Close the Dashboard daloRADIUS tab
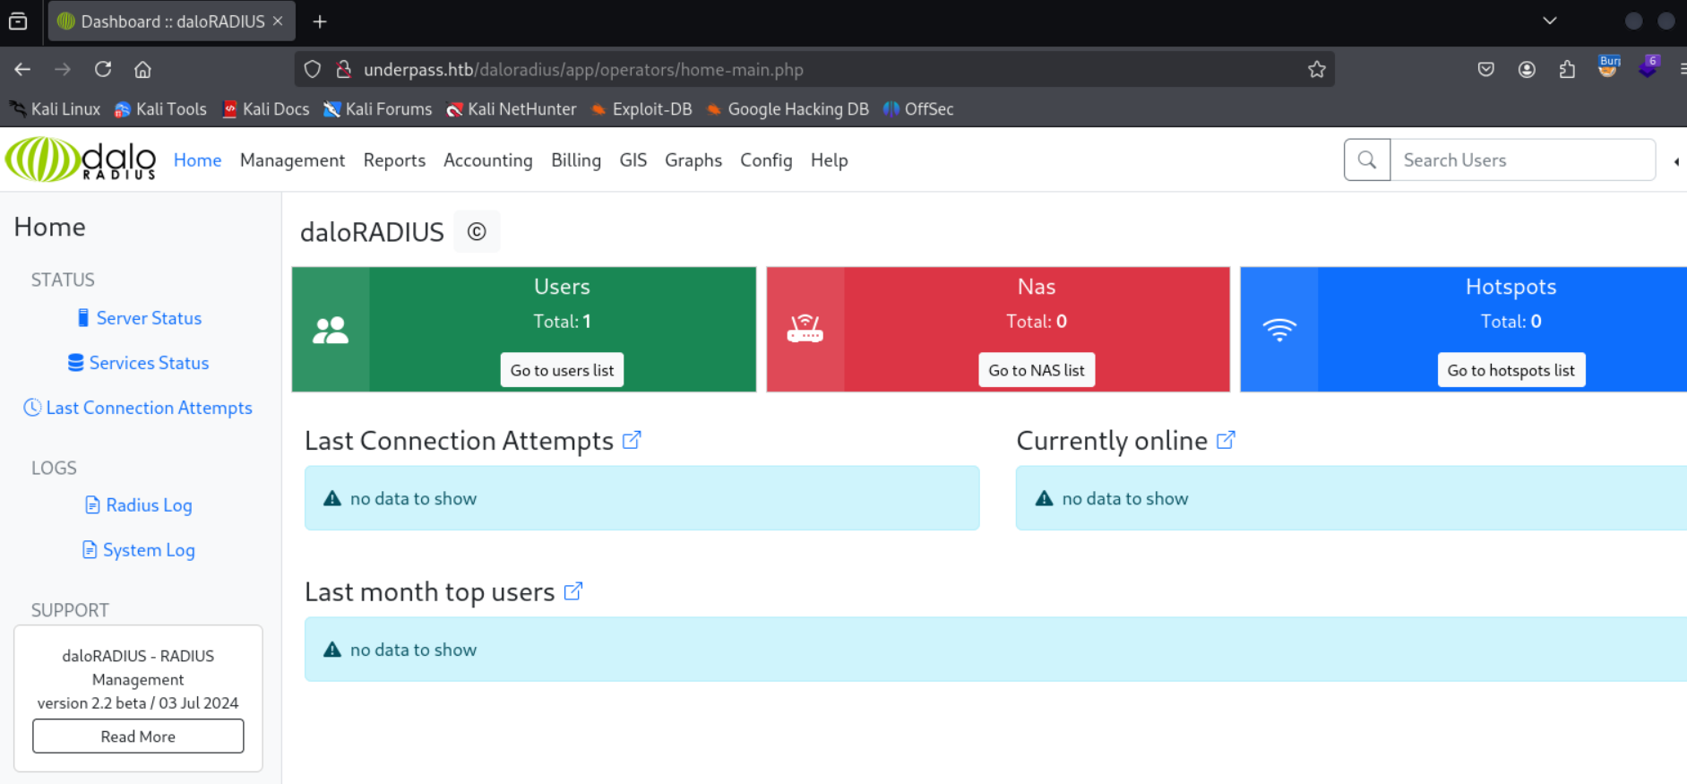This screenshot has width=1687, height=784. (278, 21)
